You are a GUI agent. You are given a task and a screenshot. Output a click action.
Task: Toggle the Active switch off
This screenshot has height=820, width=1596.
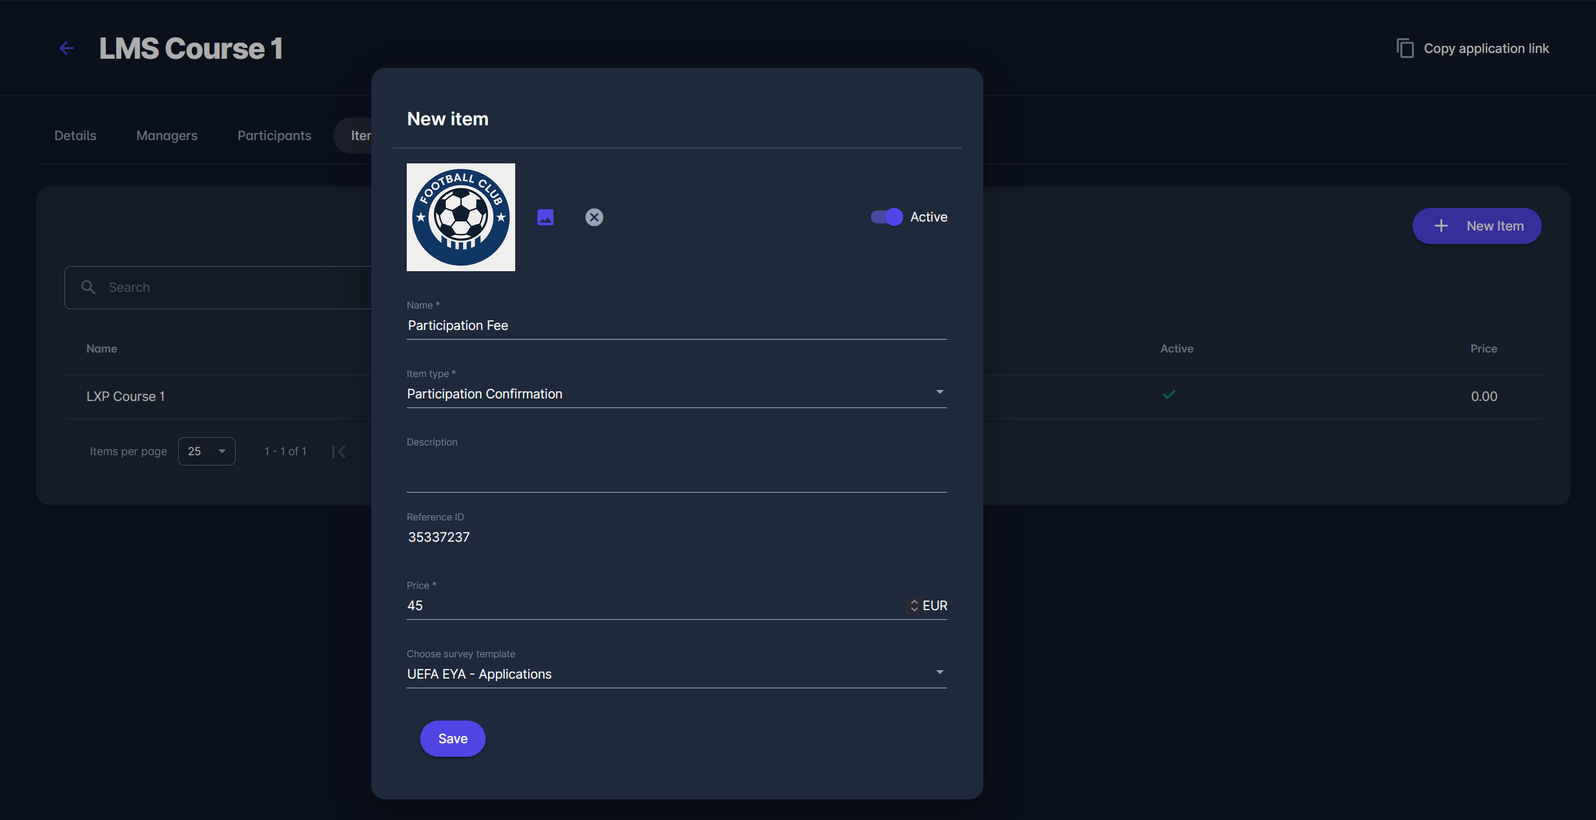click(887, 217)
